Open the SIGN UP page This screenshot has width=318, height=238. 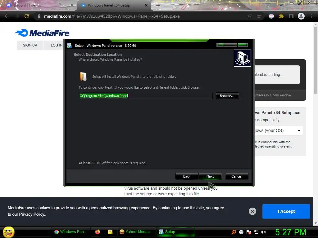pos(30,45)
